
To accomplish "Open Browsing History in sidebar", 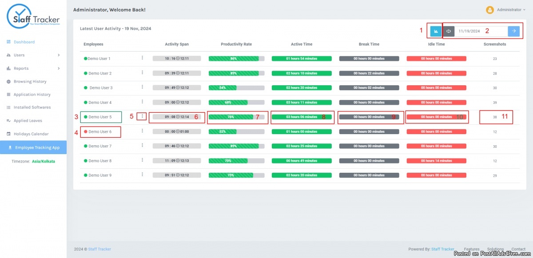I will tap(30, 82).
